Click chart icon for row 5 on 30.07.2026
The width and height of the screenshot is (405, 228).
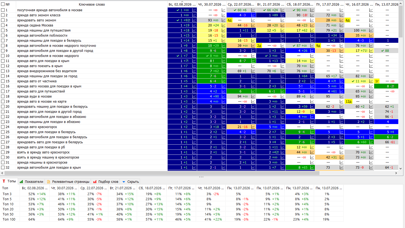click(224, 30)
